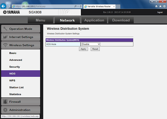Click the Wi-Fi icon beside Wireless Settings
This screenshot has height=119, width=167.
click(5, 45)
